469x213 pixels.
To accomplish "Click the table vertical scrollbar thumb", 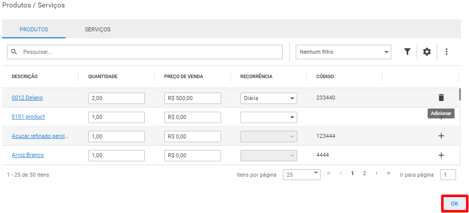I will [x=460, y=95].
